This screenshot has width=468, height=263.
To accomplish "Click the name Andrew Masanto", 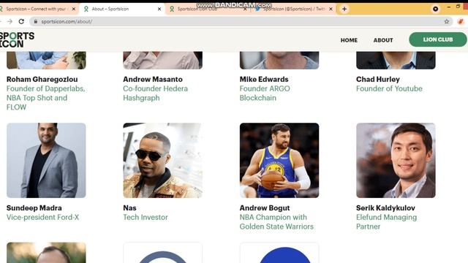I will [153, 80].
